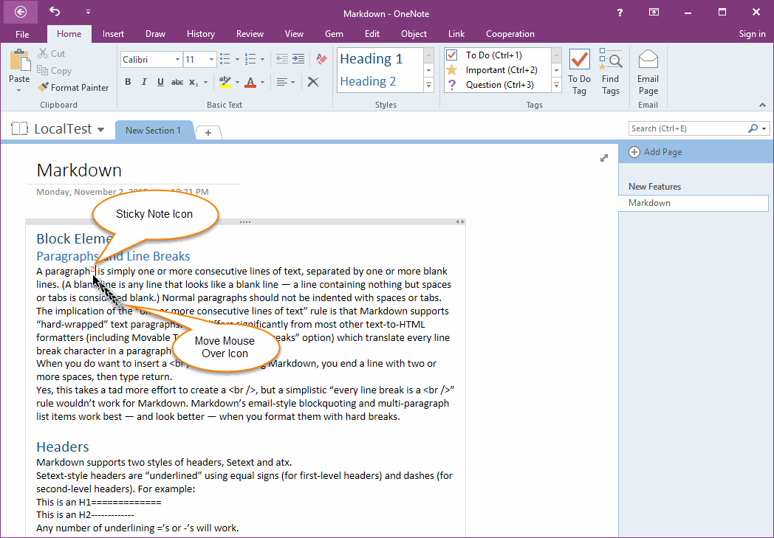Click the note container width arrows
The width and height of the screenshot is (774, 538).
(x=459, y=222)
